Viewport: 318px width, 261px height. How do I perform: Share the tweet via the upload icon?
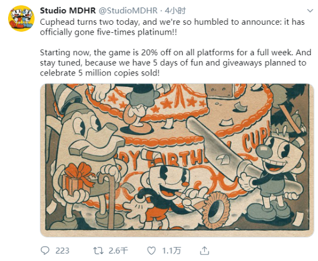tap(205, 251)
